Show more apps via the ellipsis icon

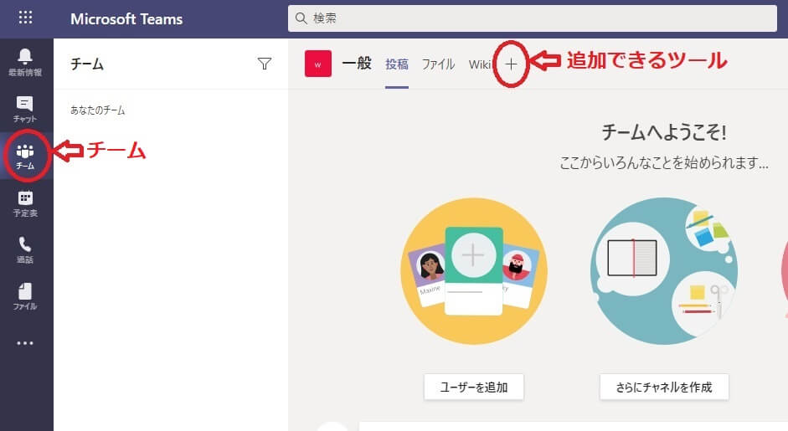tap(25, 342)
